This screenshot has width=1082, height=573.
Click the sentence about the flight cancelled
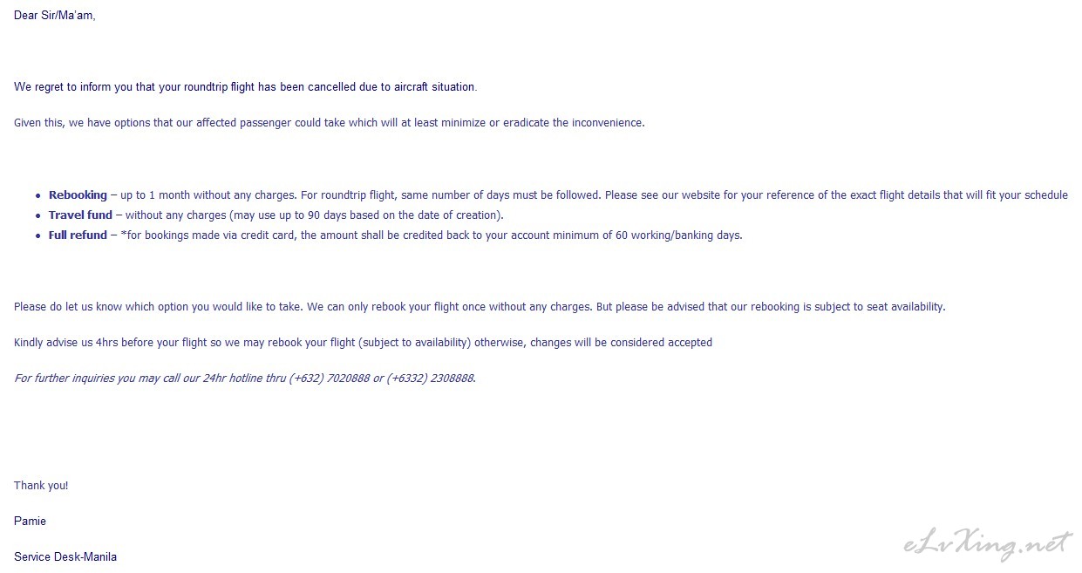coord(245,87)
